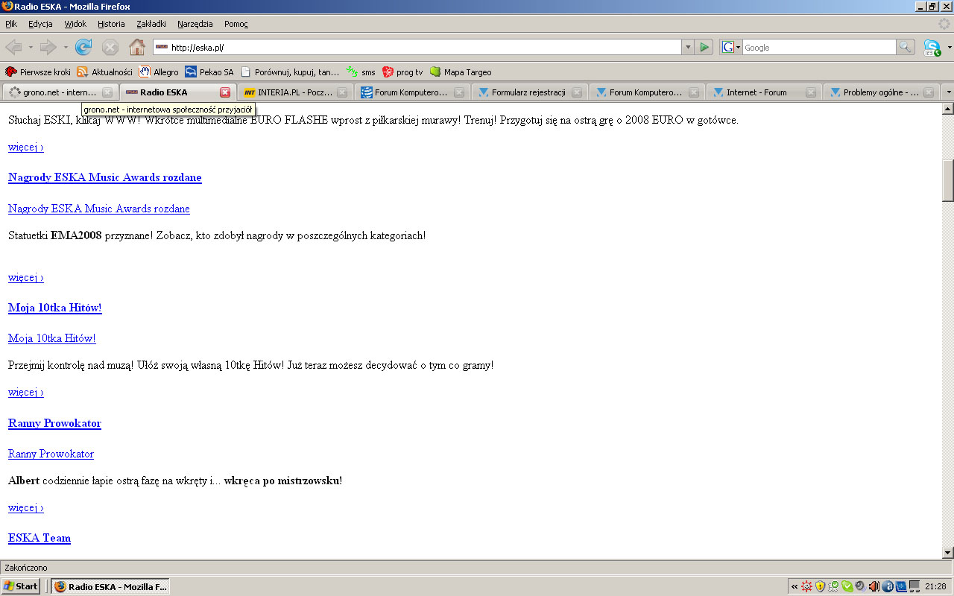Image resolution: width=954 pixels, height=596 pixels.
Task: Open the orange volume speaker tray icon
Action: click(874, 586)
